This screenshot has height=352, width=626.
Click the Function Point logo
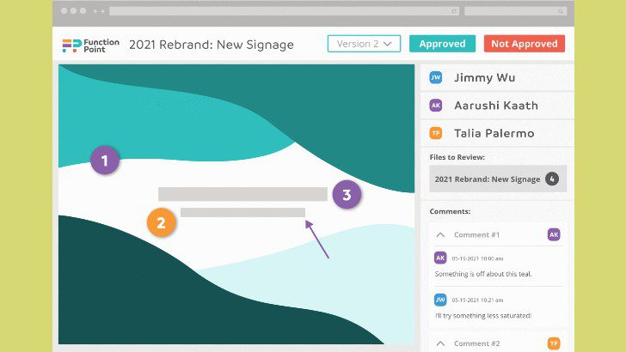click(x=90, y=46)
